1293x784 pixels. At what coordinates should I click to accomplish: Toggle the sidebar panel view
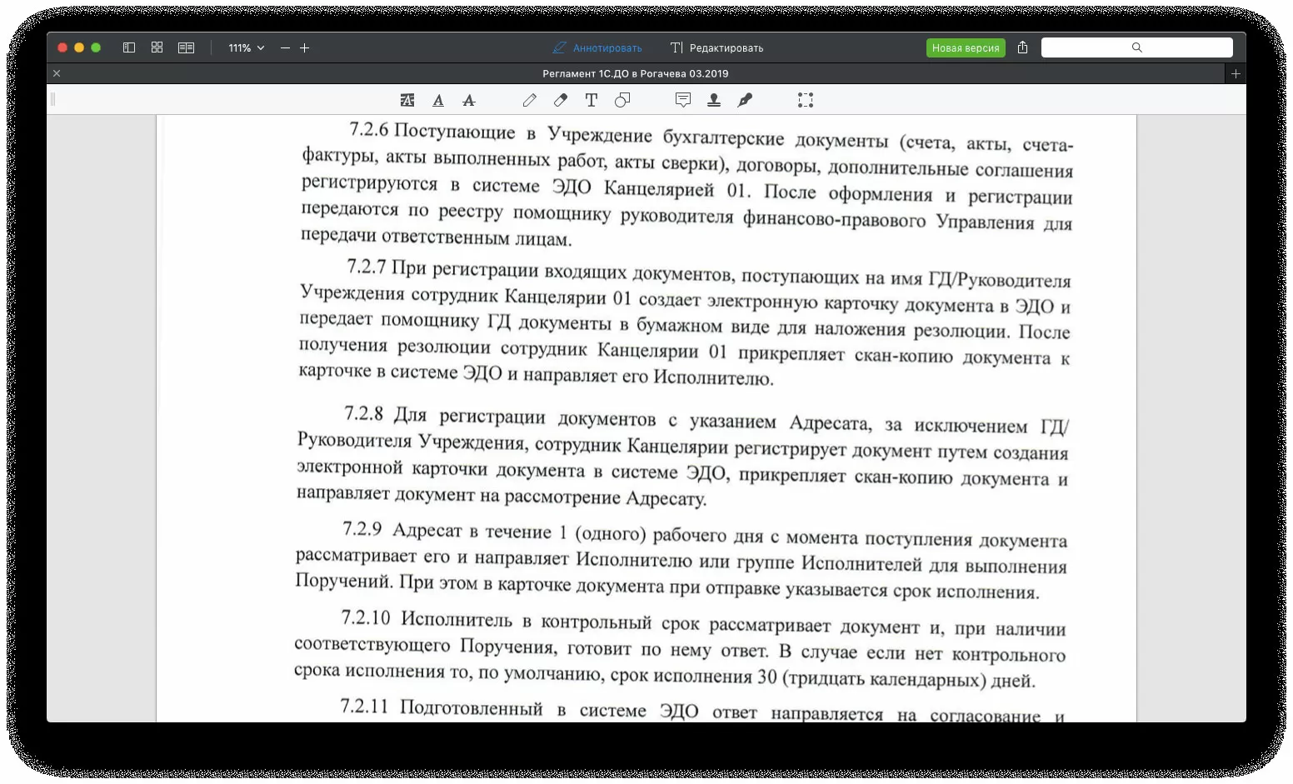(129, 47)
